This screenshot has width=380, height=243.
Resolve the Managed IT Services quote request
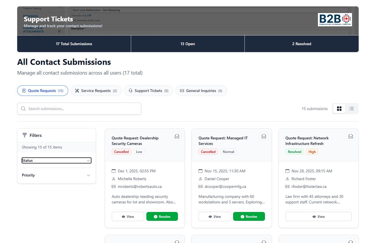pos(249,216)
